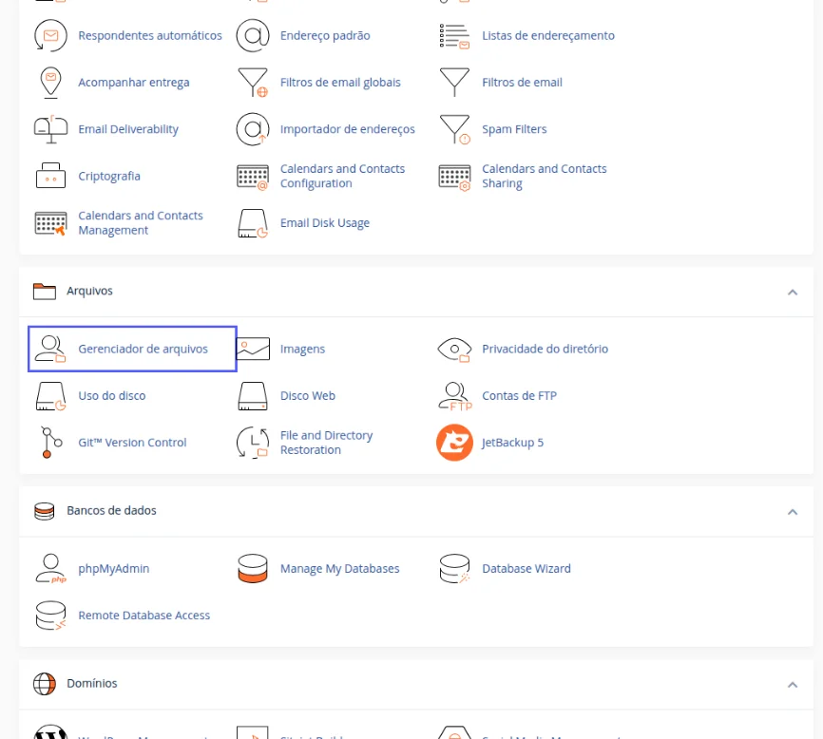Open the Importador de endereços link
Screen dimensions: 823x739
[x=348, y=129]
